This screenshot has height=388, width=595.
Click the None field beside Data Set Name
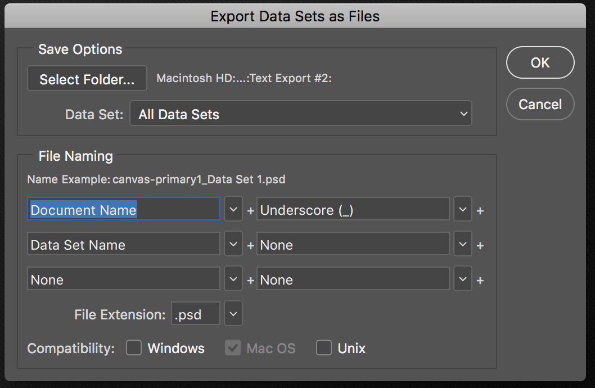coord(353,245)
